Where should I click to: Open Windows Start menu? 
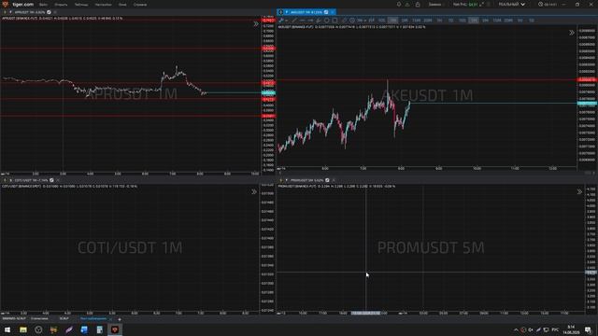[7, 329]
